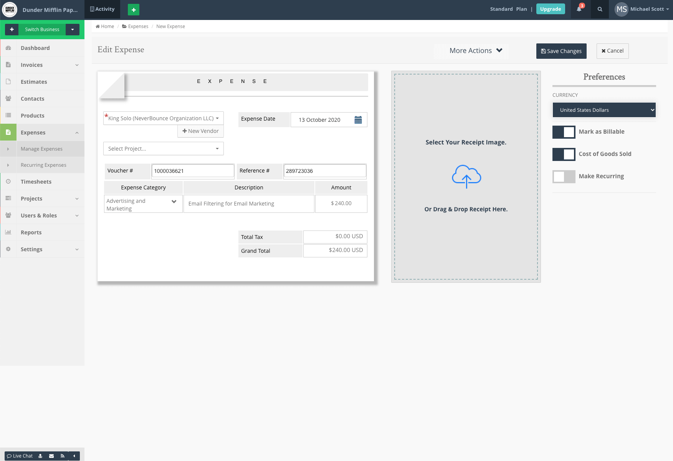Expand the Projects sidebar menu chevron
Image resolution: width=673 pixels, height=461 pixels.
point(77,199)
